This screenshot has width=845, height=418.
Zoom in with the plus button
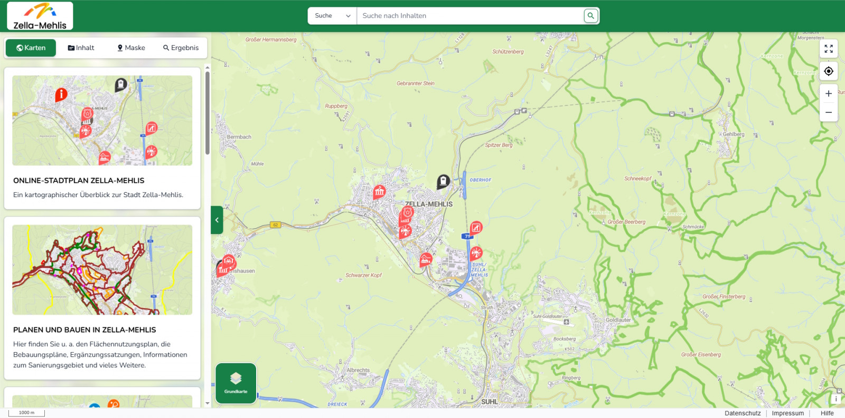(x=828, y=94)
